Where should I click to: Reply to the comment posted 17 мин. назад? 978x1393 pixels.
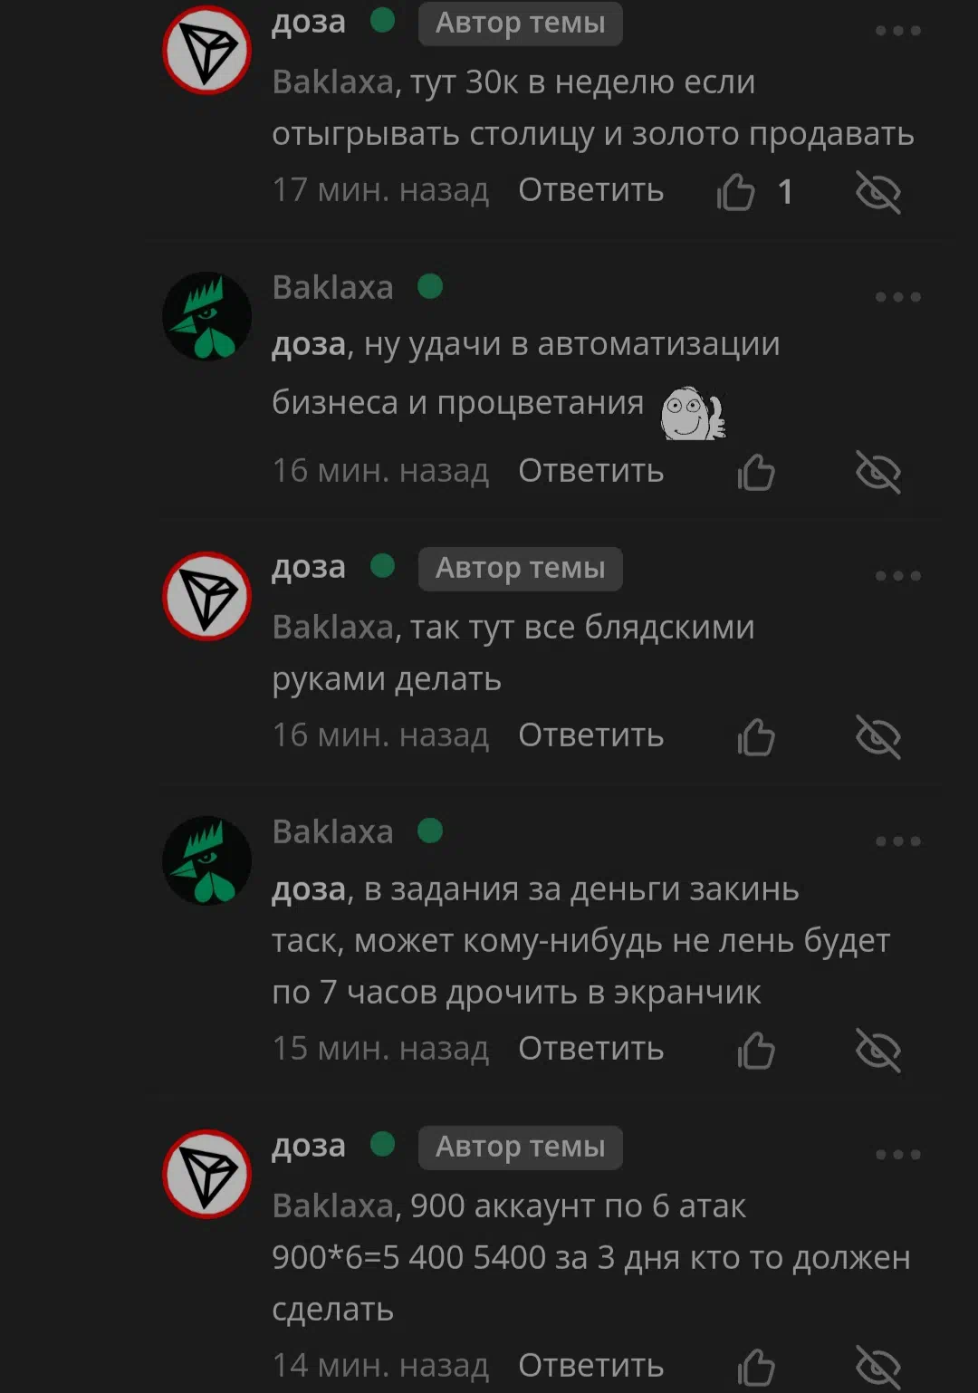coord(591,191)
